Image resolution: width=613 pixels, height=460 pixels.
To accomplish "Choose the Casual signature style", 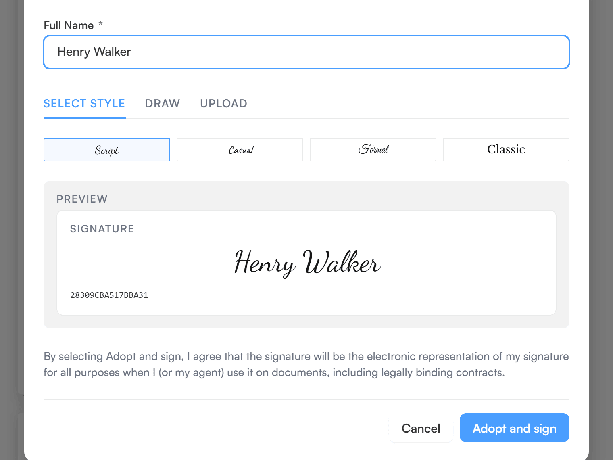I will click(240, 150).
